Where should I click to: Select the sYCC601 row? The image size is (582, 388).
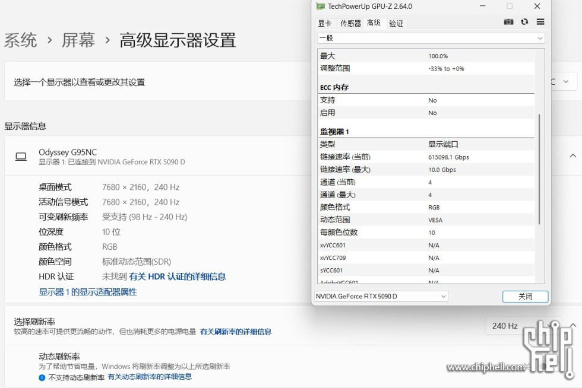(x=426, y=271)
